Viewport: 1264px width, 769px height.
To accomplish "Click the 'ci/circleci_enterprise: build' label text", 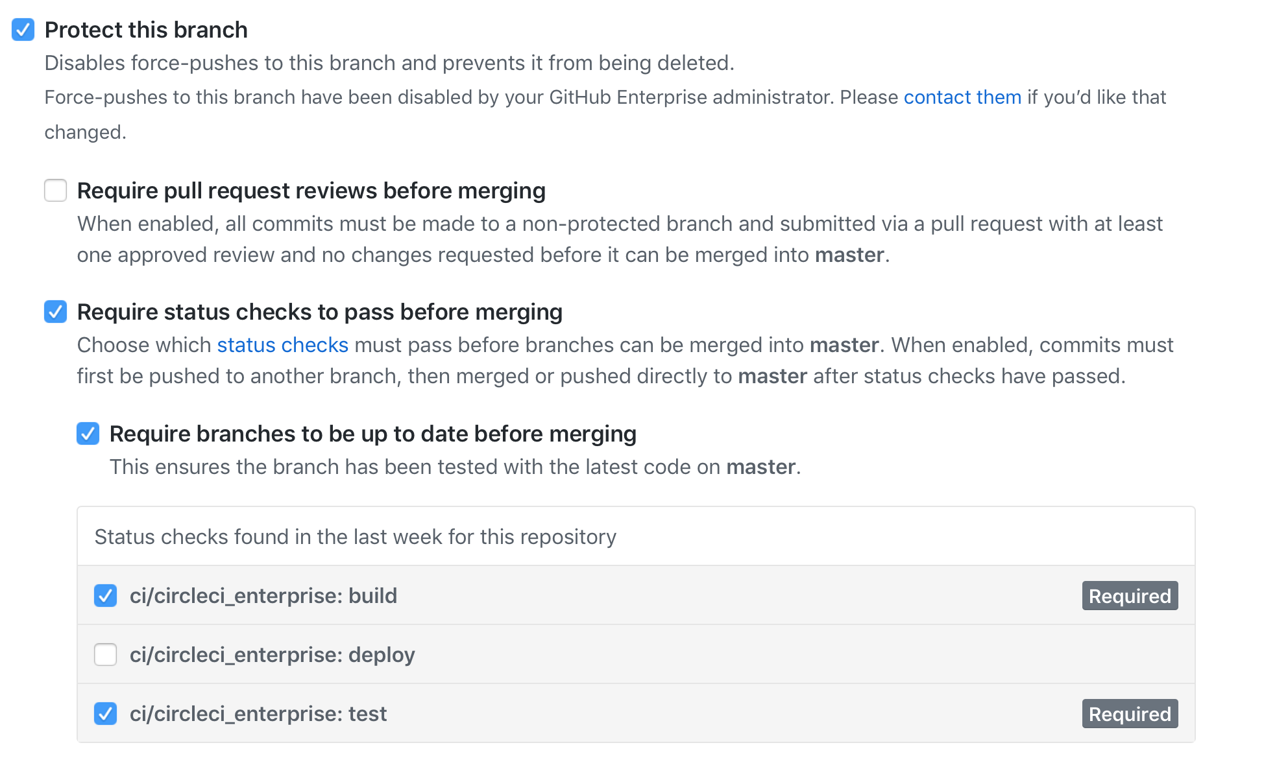I will (263, 595).
